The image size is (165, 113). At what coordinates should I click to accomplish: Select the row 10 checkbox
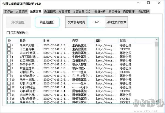pos(9,80)
